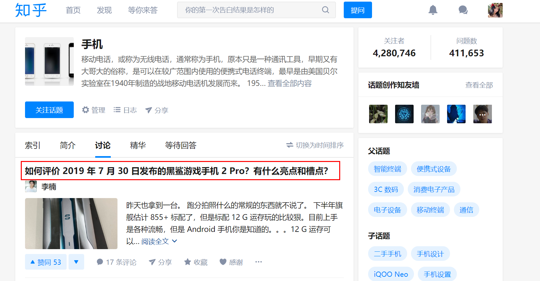Click the 切换为时间排序 swap arrows icon

tap(290, 145)
